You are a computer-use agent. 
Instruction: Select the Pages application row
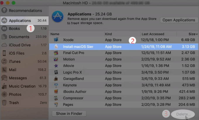point(123,104)
